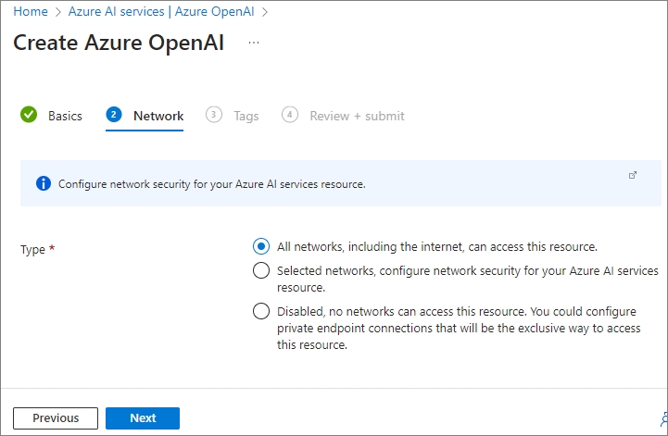Screen dimensions: 668x436
Task: Click the breadcrumb chevron after Azure OpenAI
Action: (265, 12)
